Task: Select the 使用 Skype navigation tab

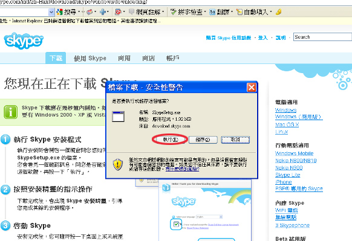Action: click(90, 59)
